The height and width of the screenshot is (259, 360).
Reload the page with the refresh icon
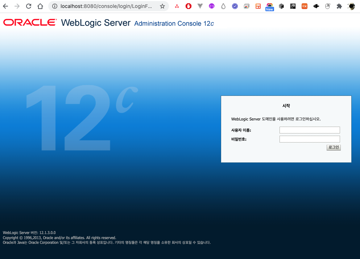[29, 6]
